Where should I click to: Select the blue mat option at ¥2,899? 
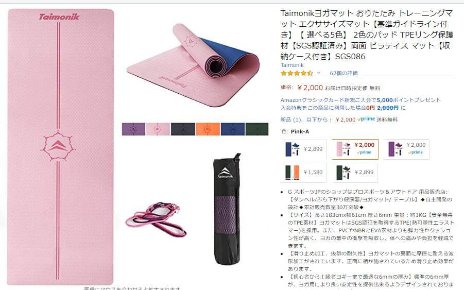click(x=304, y=149)
